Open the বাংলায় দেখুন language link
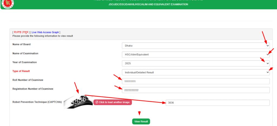 click(21, 32)
